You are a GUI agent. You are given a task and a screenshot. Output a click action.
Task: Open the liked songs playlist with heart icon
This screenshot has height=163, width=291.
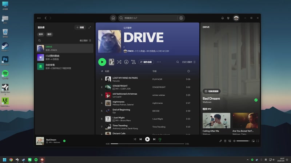click(x=65, y=58)
